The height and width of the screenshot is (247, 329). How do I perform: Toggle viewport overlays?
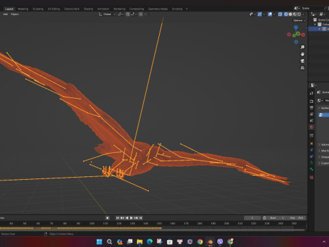pos(270,14)
